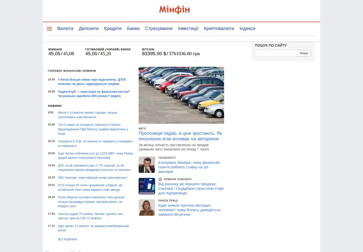Click the ВСІ НОВИНИ link

click(x=67, y=239)
